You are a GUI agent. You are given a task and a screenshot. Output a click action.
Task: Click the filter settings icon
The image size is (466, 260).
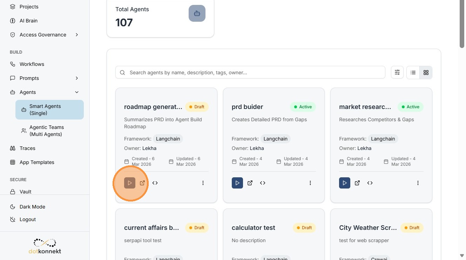point(397,73)
